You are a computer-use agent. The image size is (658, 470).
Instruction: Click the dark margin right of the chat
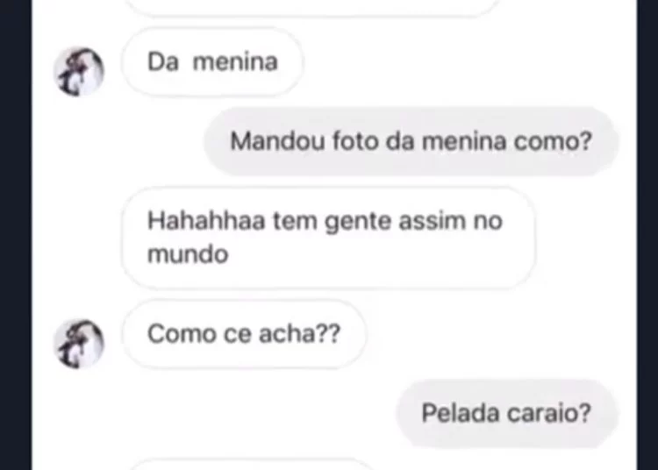point(647,235)
